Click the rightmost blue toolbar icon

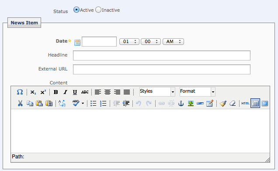265,103
